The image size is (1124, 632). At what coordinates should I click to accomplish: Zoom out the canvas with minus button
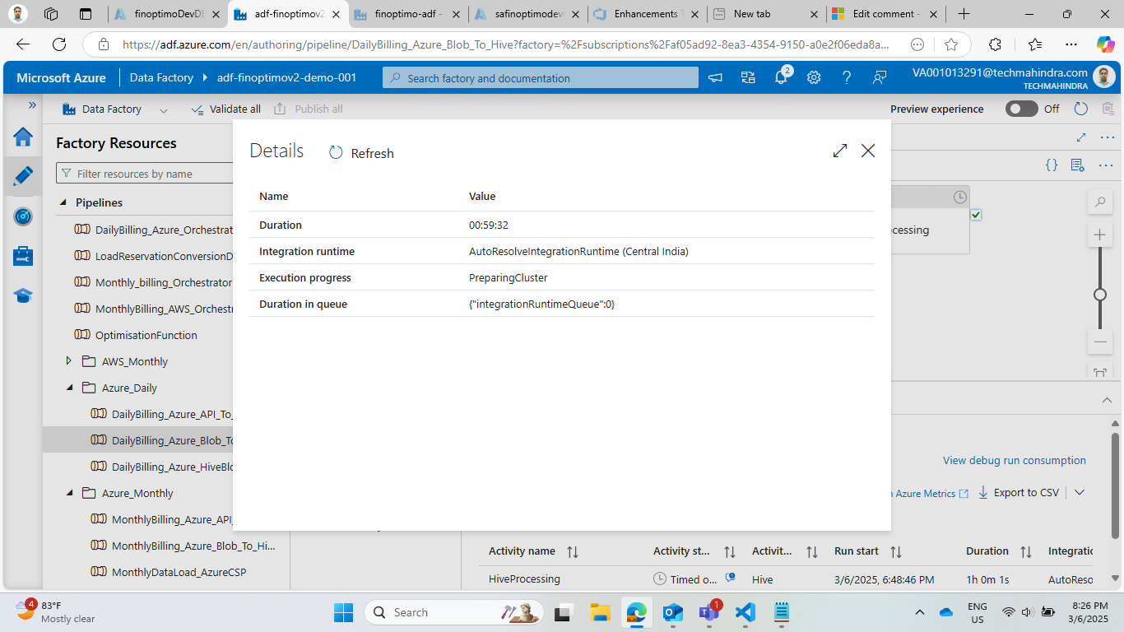click(x=1099, y=342)
